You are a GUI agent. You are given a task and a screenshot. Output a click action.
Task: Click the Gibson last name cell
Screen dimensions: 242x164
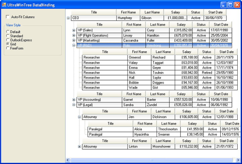[152, 18]
